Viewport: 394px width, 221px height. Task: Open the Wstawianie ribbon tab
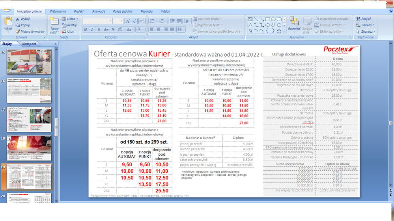58,11
